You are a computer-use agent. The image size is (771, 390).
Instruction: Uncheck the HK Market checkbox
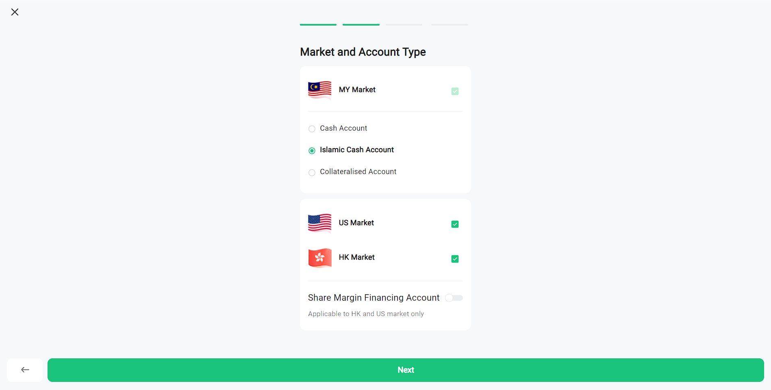(455, 259)
